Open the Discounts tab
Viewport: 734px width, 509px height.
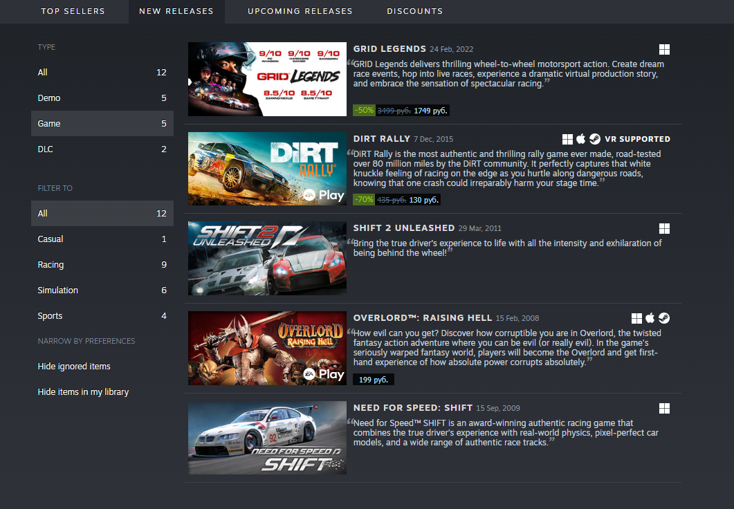(x=415, y=11)
